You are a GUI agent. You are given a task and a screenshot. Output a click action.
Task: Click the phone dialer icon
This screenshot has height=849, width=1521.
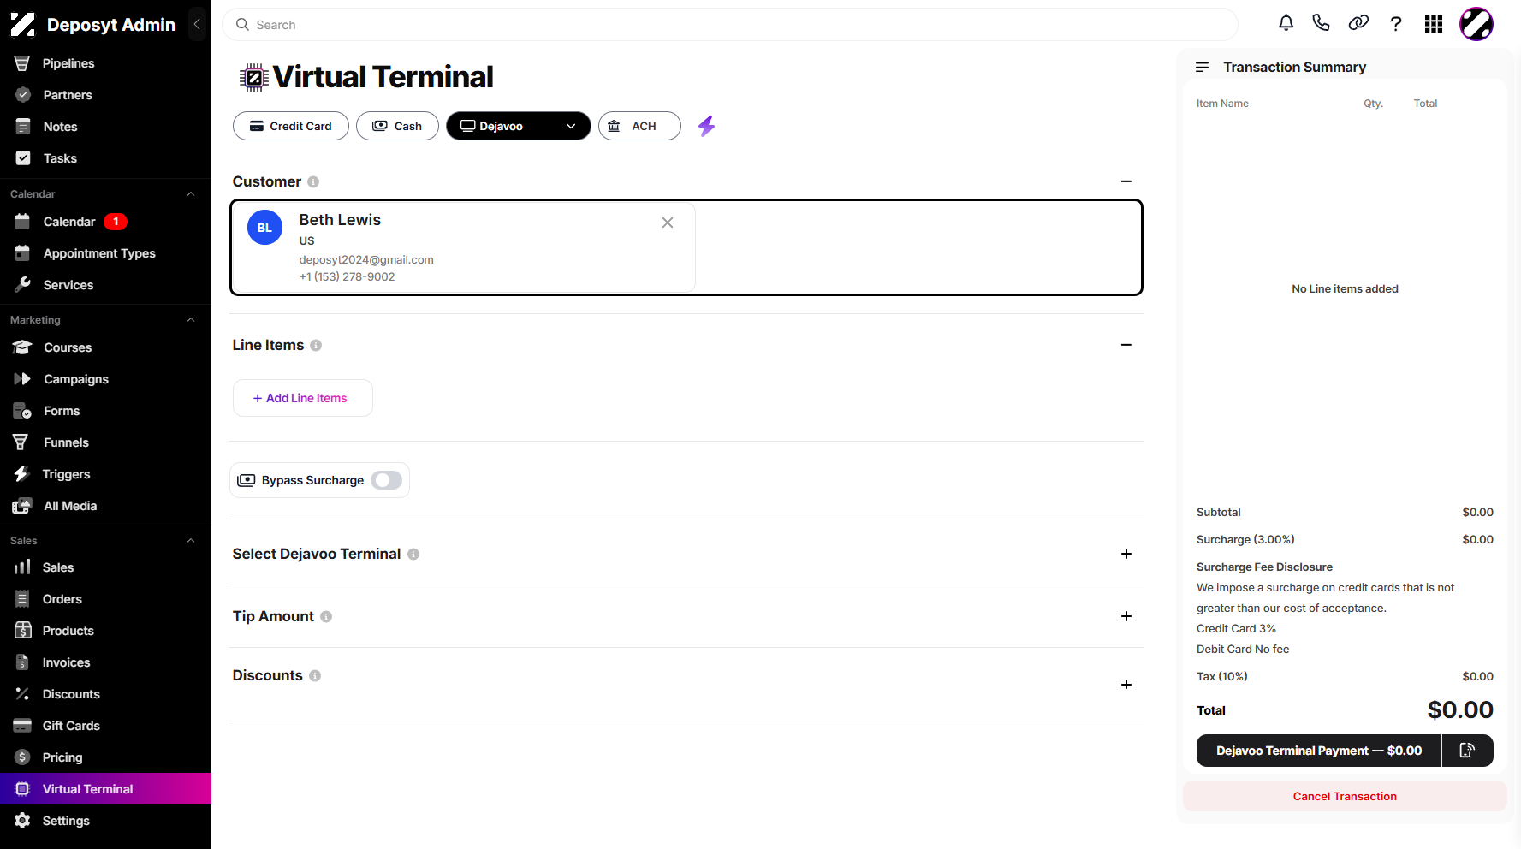[1322, 24]
